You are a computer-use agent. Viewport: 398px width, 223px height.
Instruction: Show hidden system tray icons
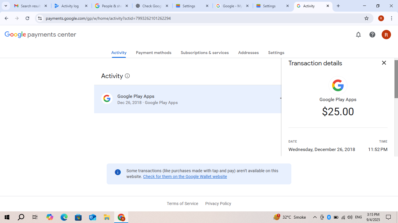(315, 217)
